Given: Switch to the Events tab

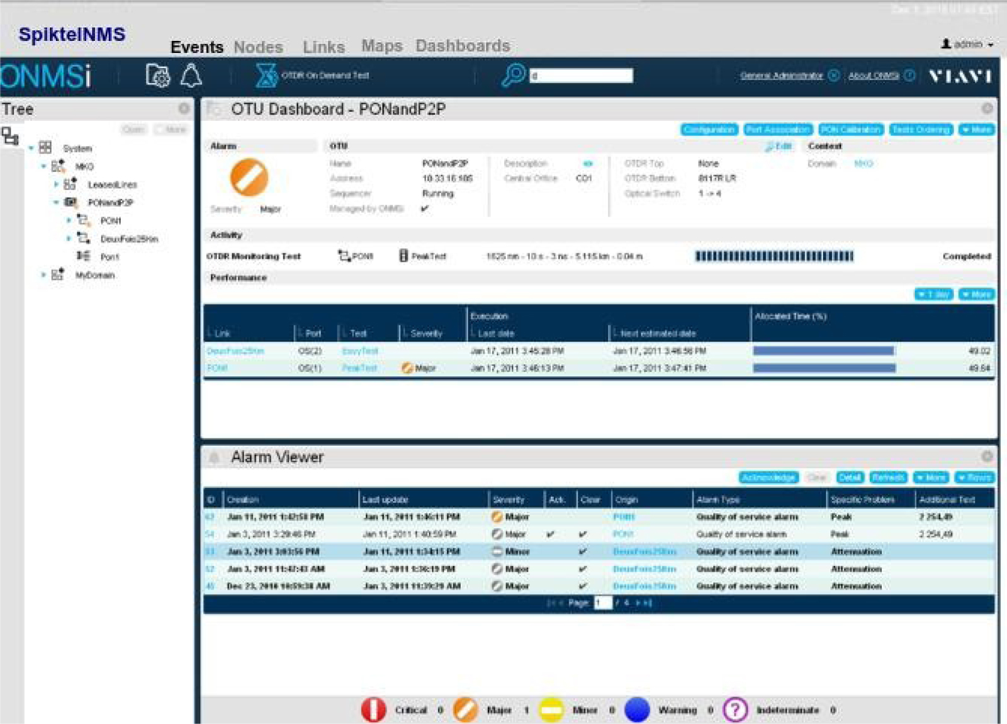Looking at the screenshot, I should click(197, 47).
